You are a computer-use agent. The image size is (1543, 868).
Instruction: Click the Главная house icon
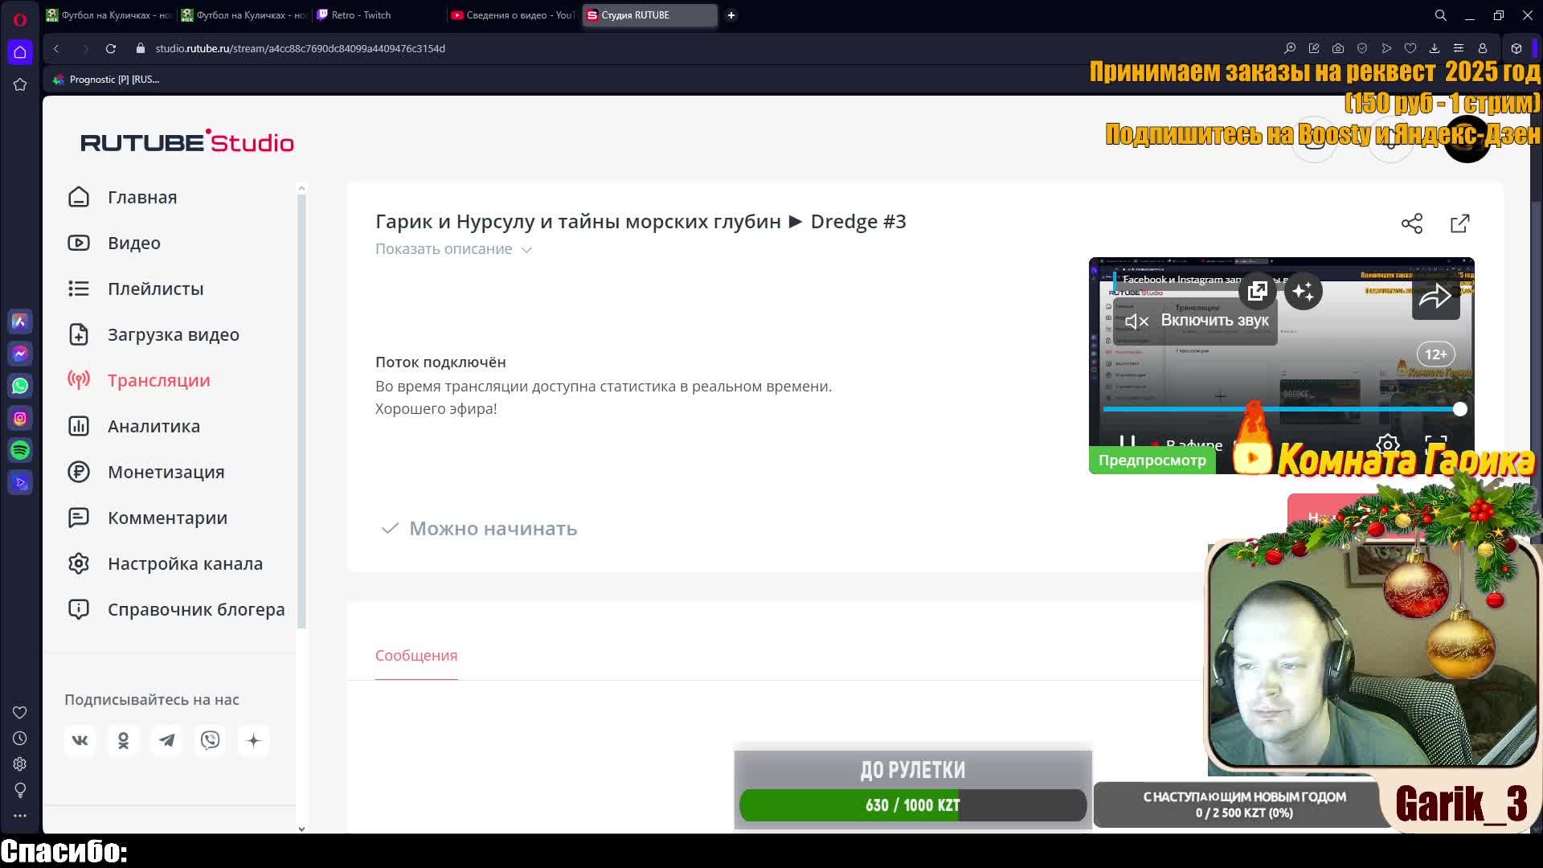click(79, 197)
